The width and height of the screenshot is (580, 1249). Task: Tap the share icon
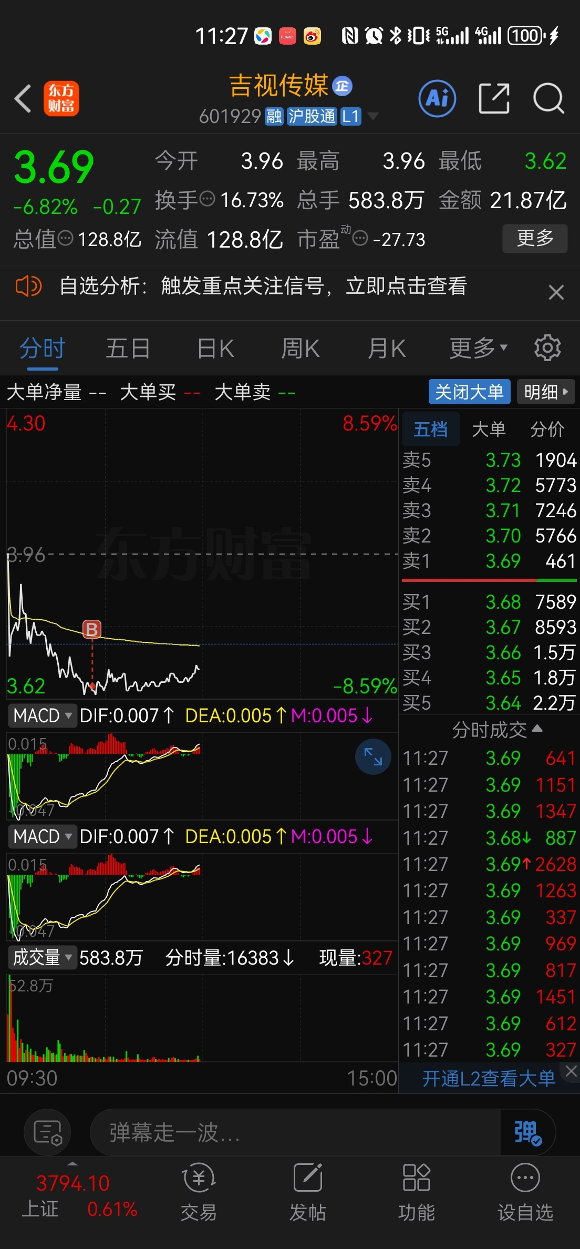494,98
